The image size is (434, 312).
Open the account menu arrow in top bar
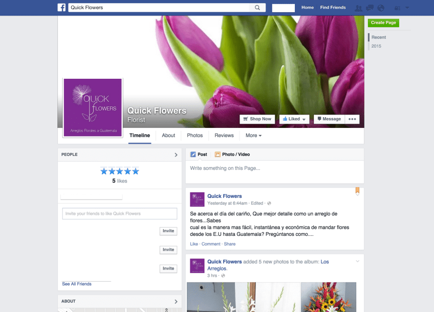click(407, 8)
